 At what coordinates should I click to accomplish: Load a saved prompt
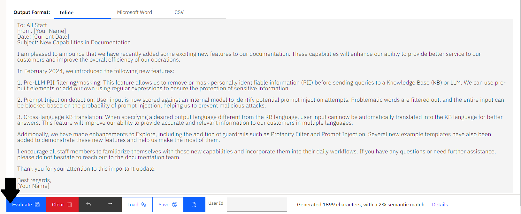[x=137, y=205]
